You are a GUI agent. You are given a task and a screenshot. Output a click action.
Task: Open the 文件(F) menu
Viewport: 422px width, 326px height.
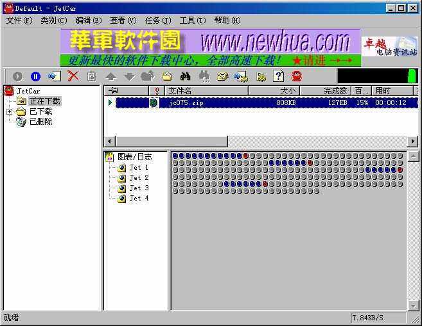coord(19,20)
